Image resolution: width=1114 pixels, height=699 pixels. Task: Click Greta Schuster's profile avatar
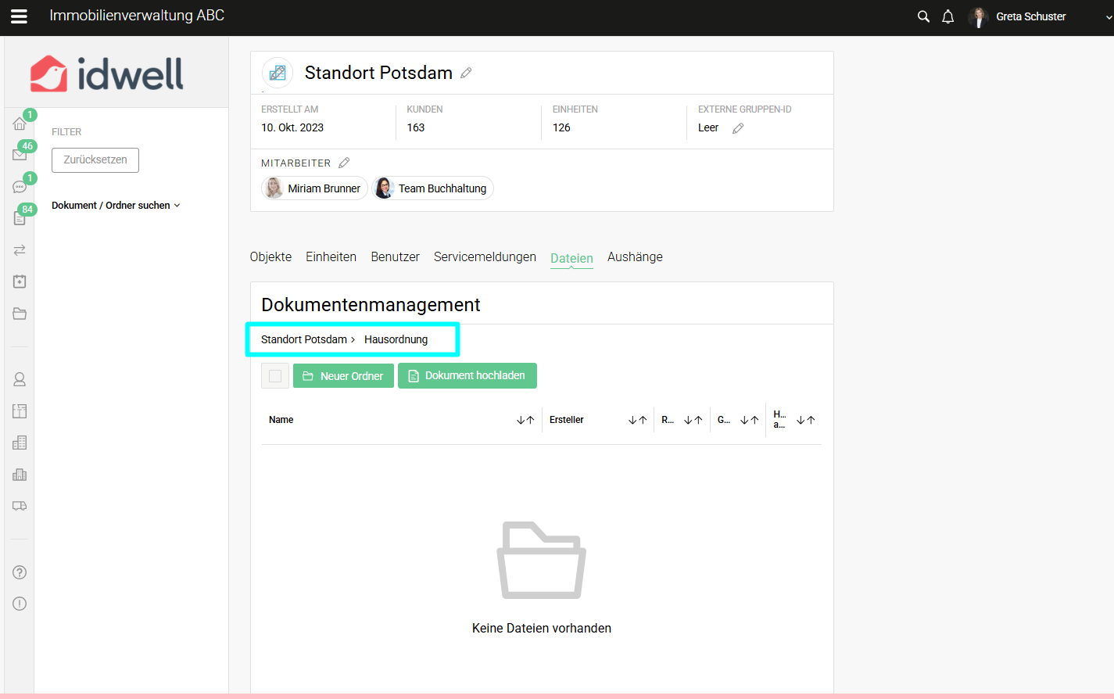click(x=978, y=16)
